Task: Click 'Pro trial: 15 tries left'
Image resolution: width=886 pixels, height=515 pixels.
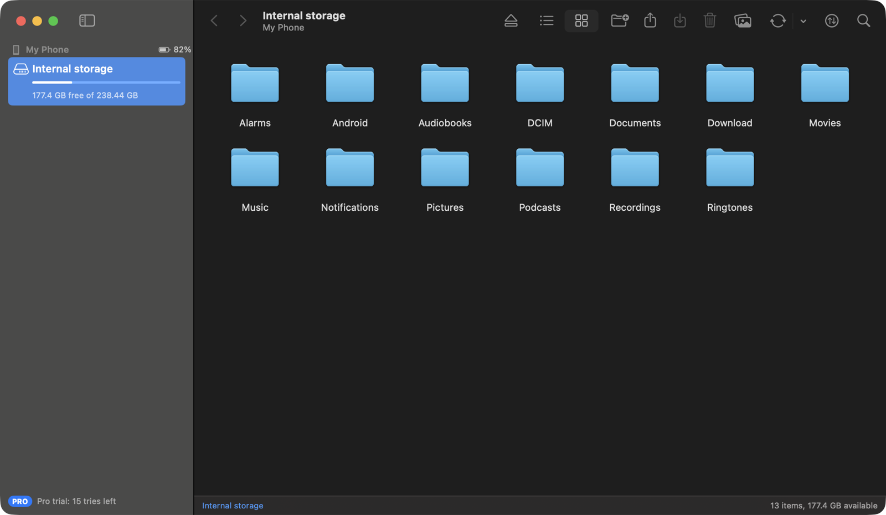Action: [x=76, y=501]
